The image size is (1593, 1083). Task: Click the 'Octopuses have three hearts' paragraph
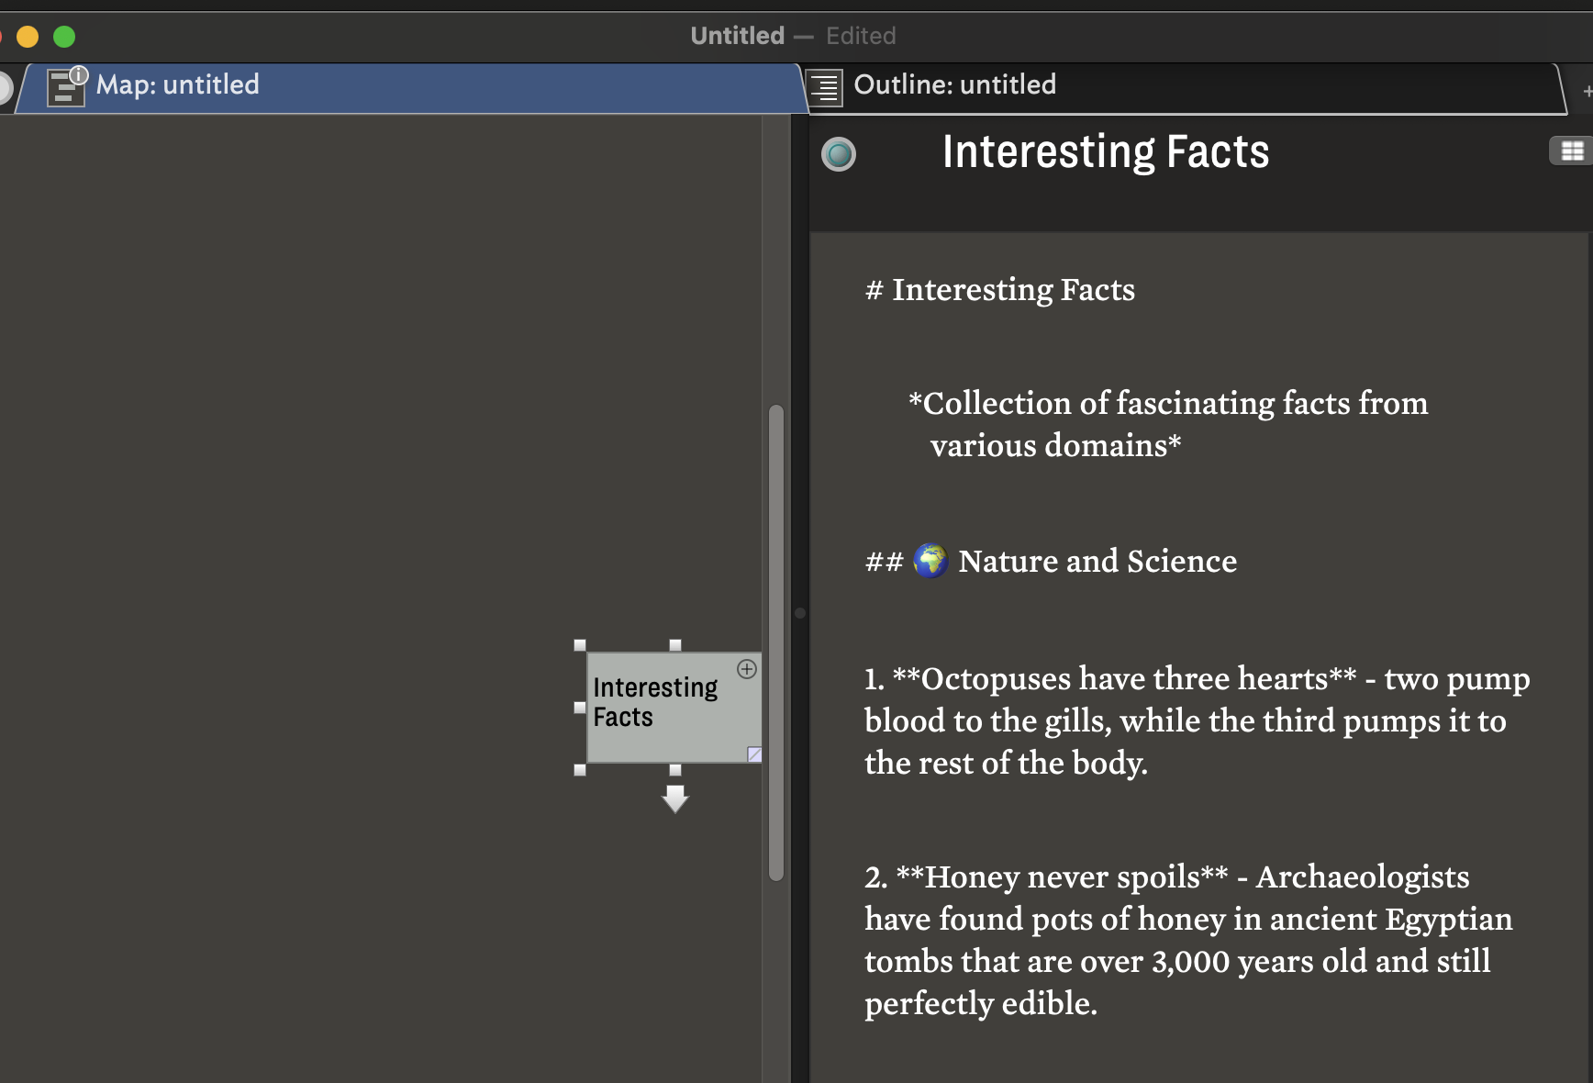[x=1197, y=720]
